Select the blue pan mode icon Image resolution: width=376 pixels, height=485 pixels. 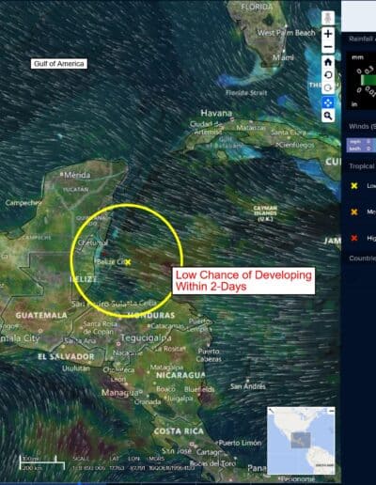(328, 102)
